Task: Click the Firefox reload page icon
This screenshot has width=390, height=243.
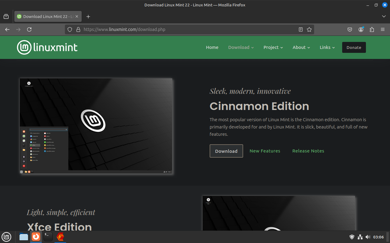Action: (29, 29)
